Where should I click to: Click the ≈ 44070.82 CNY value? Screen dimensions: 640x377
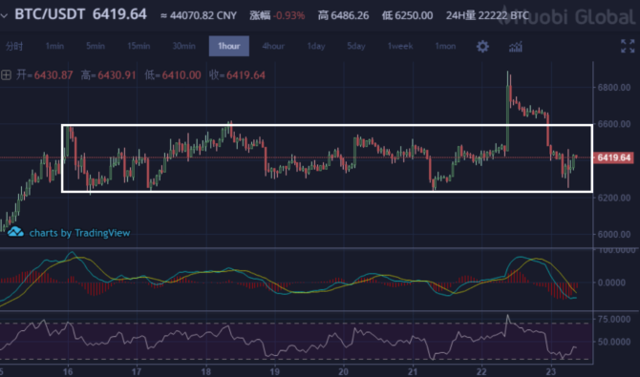tap(199, 15)
